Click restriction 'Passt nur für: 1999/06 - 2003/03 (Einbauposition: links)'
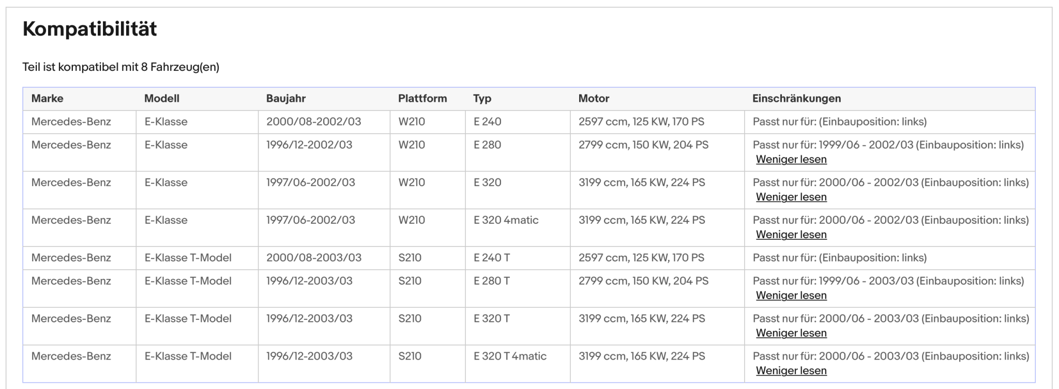1059x389 pixels. pos(888,281)
